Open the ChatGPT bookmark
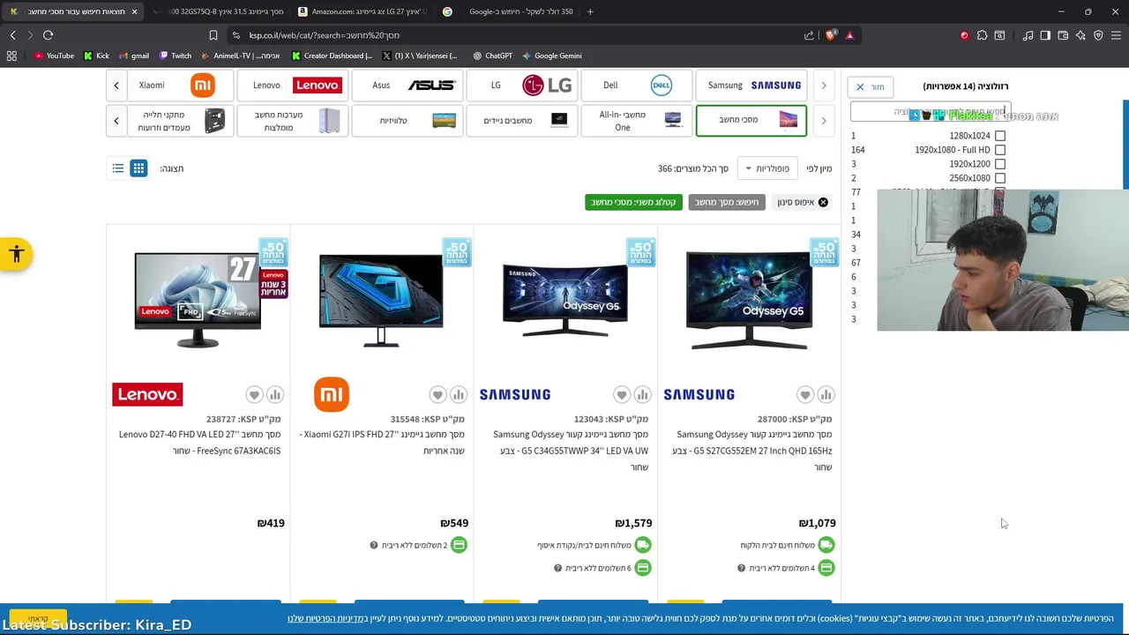This screenshot has height=635, width=1129. pos(492,56)
